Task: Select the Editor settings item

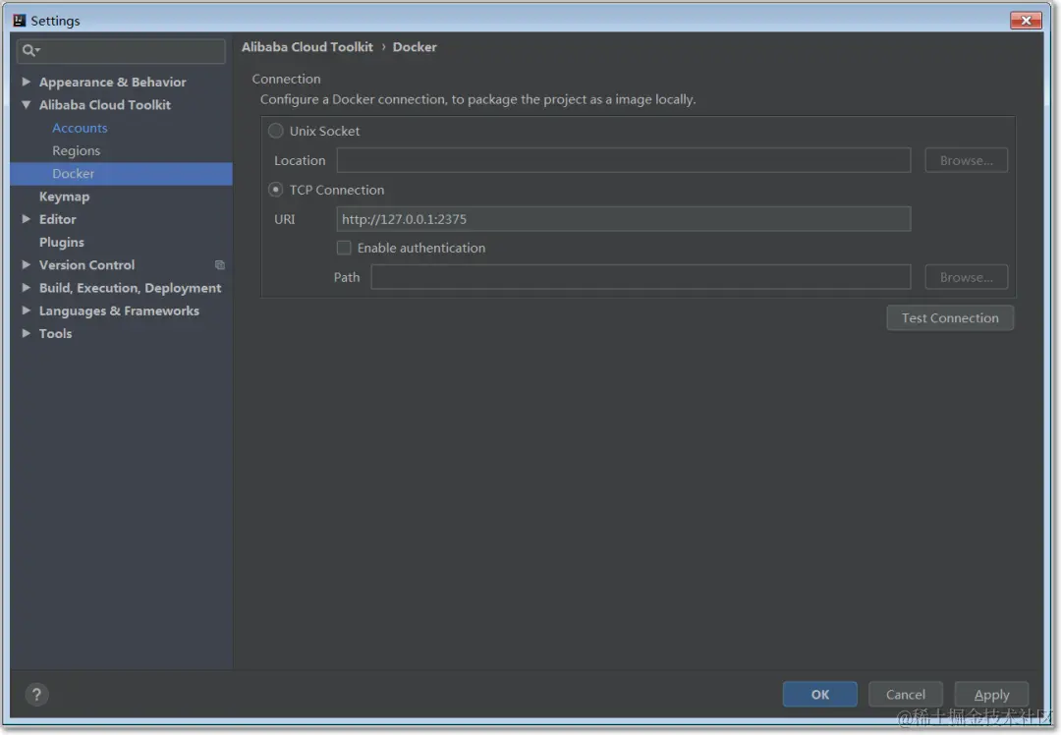Action: (x=58, y=219)
